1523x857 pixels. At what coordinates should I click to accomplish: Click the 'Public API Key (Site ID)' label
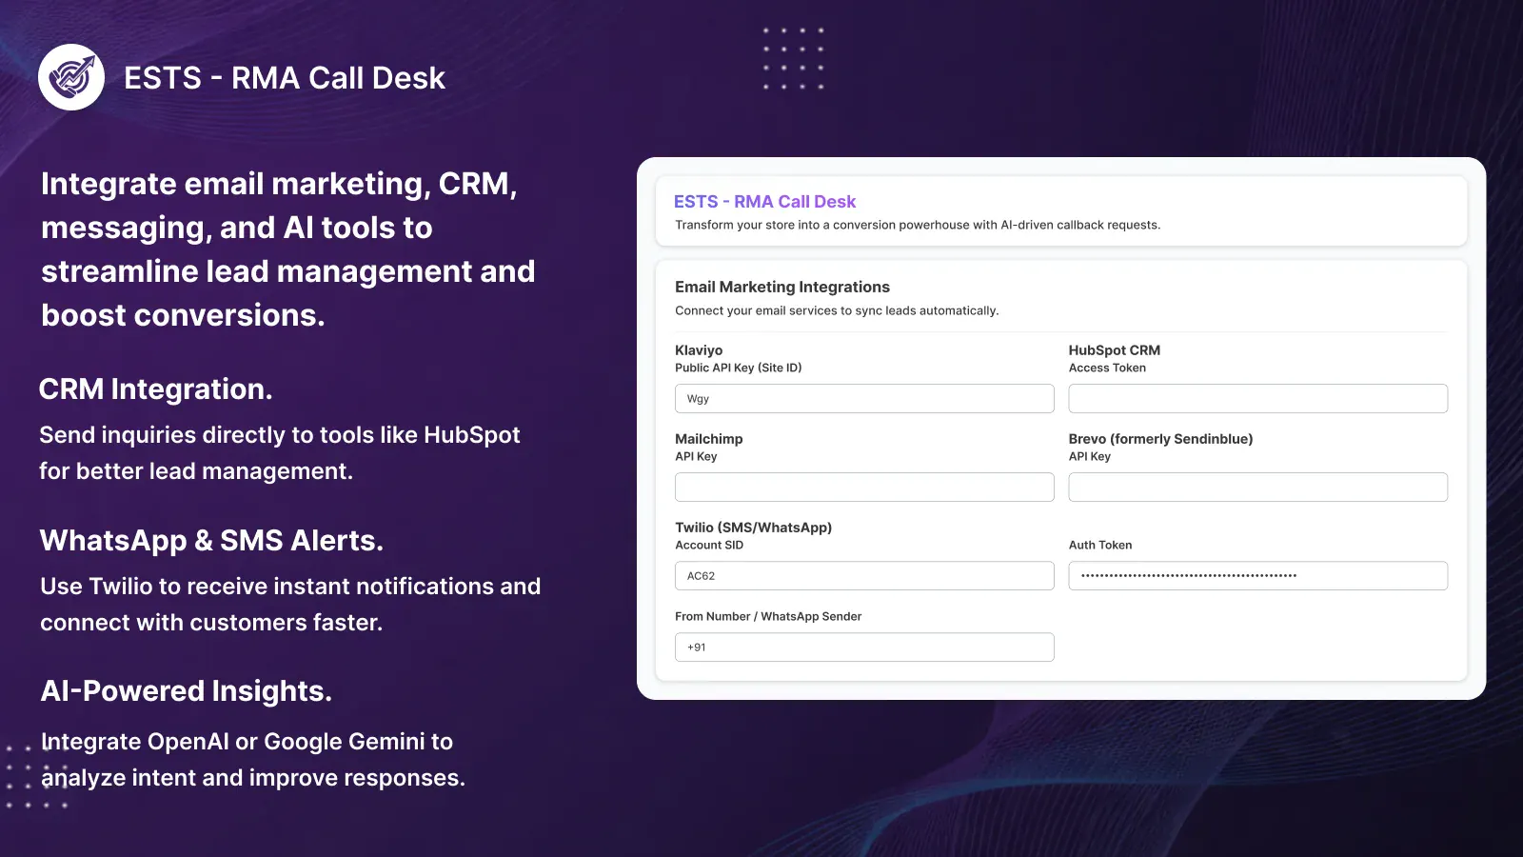click(739, 368)
